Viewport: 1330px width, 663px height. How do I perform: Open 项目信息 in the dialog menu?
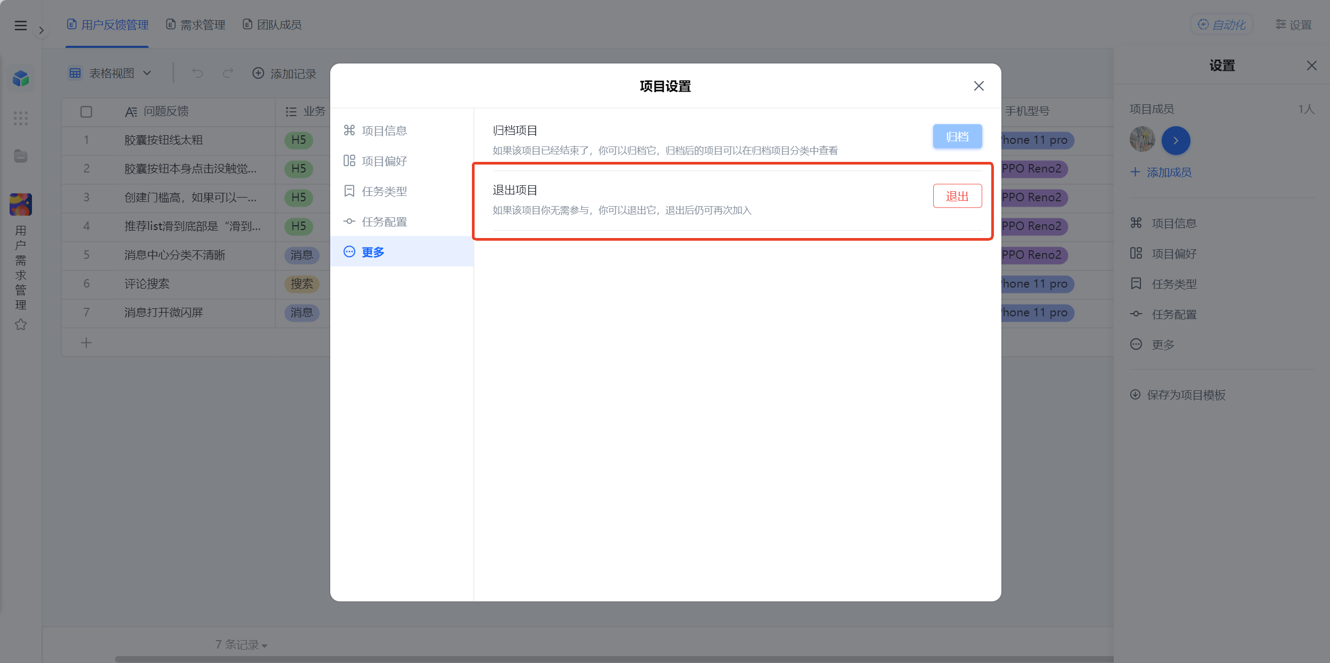402,130
